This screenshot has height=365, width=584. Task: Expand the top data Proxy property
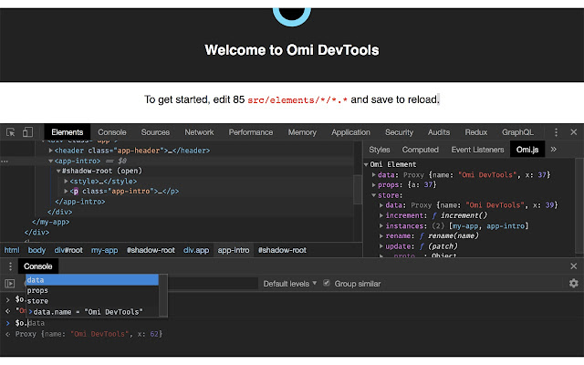373,174
